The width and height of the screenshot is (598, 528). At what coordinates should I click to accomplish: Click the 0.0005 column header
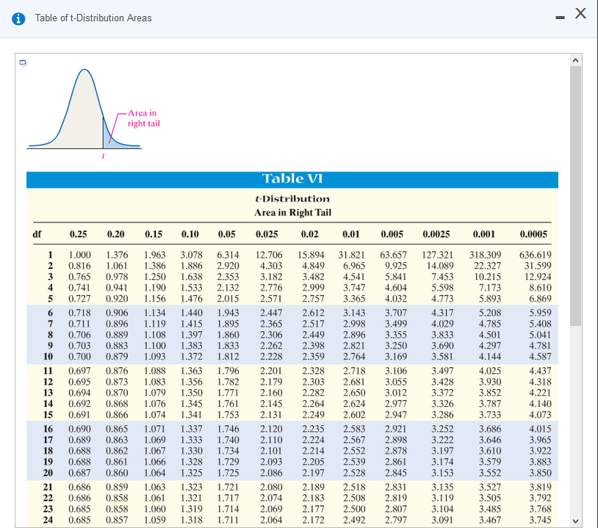click(x=533, y=234)
